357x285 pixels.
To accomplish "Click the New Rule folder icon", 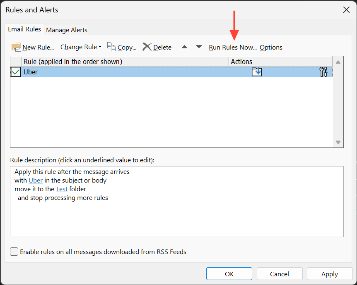I will tap(16, 47).
